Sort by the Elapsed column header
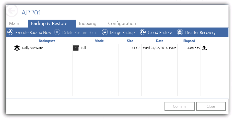The height and width of the screenshot is (120, 234). (189, 41)
